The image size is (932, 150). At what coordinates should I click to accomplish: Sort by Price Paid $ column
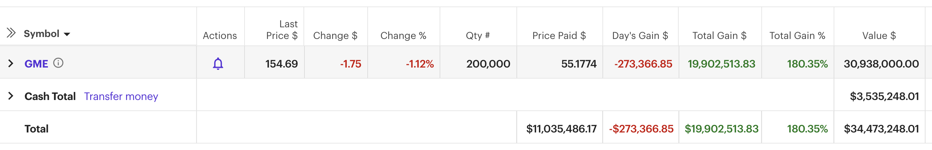558,36
